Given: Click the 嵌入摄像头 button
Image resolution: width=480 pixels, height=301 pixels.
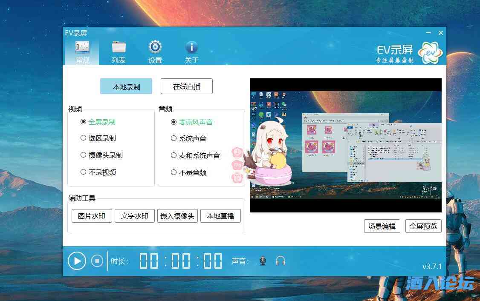Looking at the screenshot, I should (x=177, y=216).
